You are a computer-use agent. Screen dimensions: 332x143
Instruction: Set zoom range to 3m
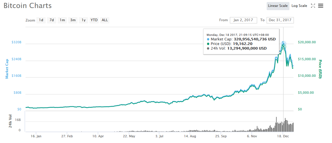coord(73,20)
